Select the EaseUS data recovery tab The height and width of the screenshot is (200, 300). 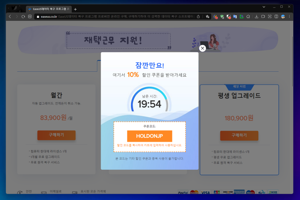click(x=49, y=9)
